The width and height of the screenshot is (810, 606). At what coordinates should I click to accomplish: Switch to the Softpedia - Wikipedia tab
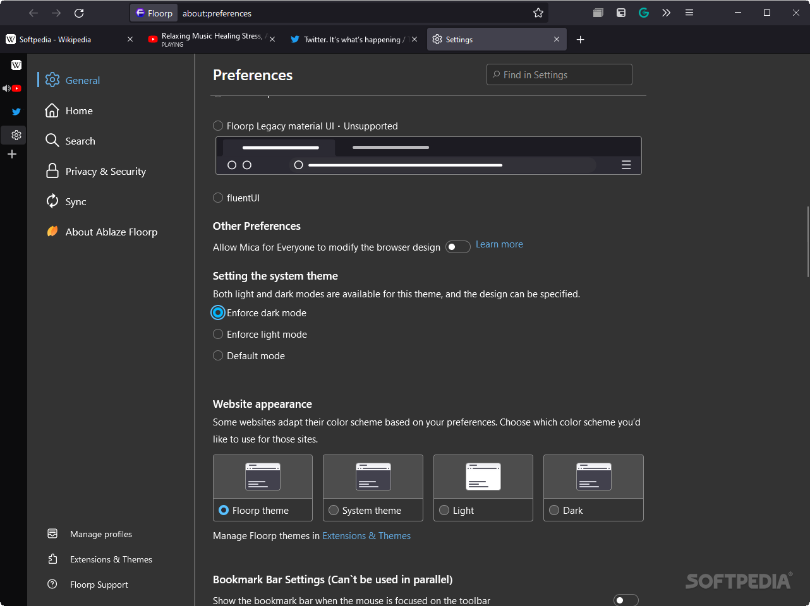pos(70,39)
